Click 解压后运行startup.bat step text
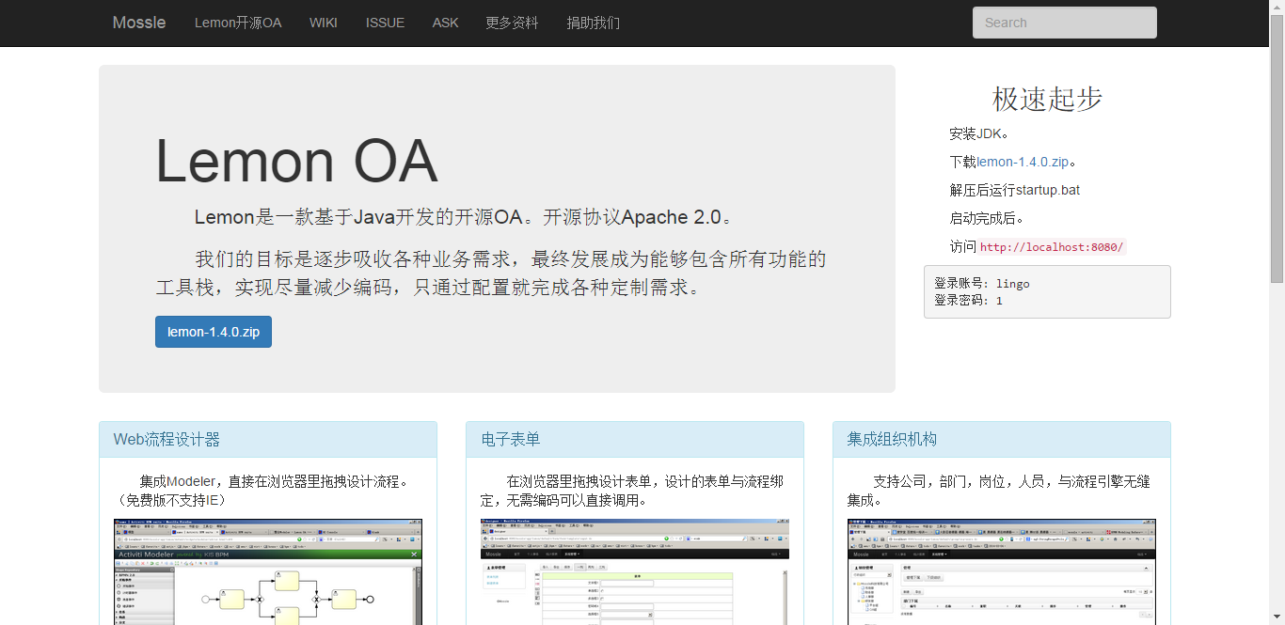 1015,190
